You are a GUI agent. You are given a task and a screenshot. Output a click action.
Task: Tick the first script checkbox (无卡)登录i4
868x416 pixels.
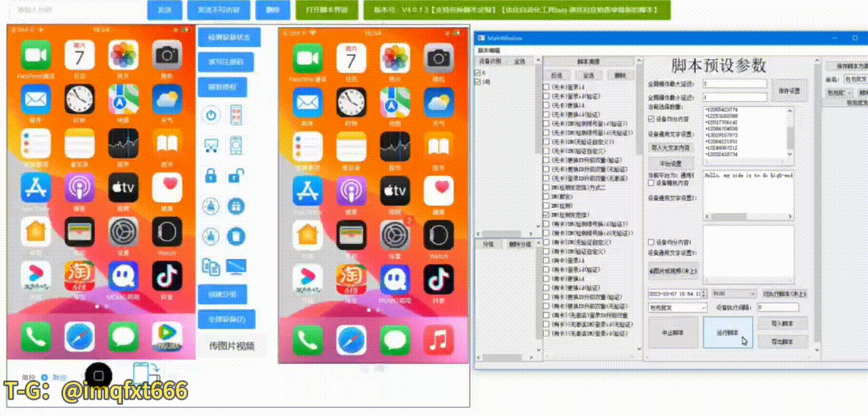[x=547, y=87]
